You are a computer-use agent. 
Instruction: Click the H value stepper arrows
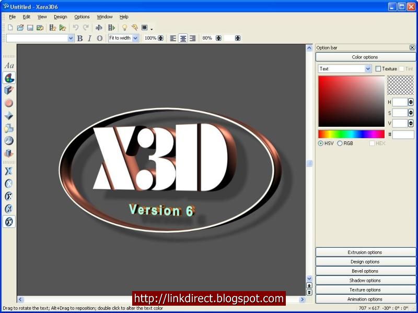pos(411,102)
